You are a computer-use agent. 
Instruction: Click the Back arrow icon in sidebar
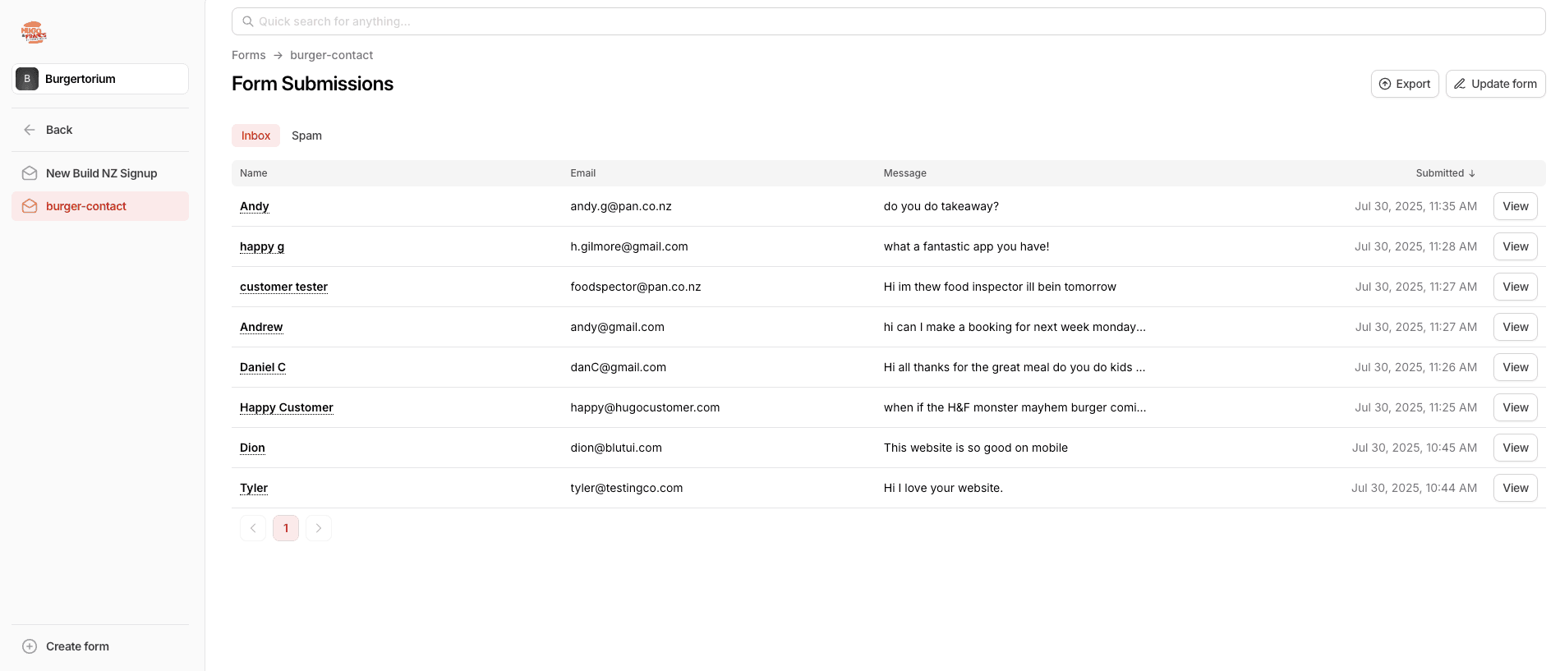[30, 130]
